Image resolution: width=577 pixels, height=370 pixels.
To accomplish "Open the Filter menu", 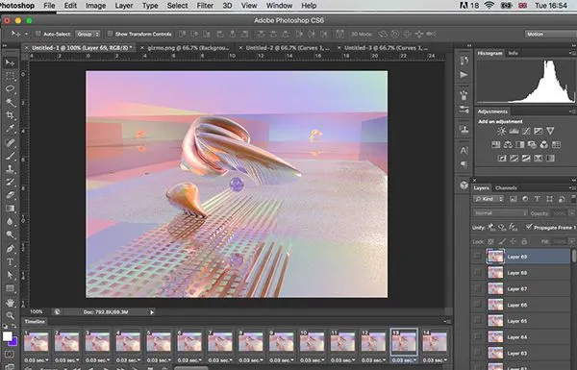I will pyautogui.click(x=205, y=6).
